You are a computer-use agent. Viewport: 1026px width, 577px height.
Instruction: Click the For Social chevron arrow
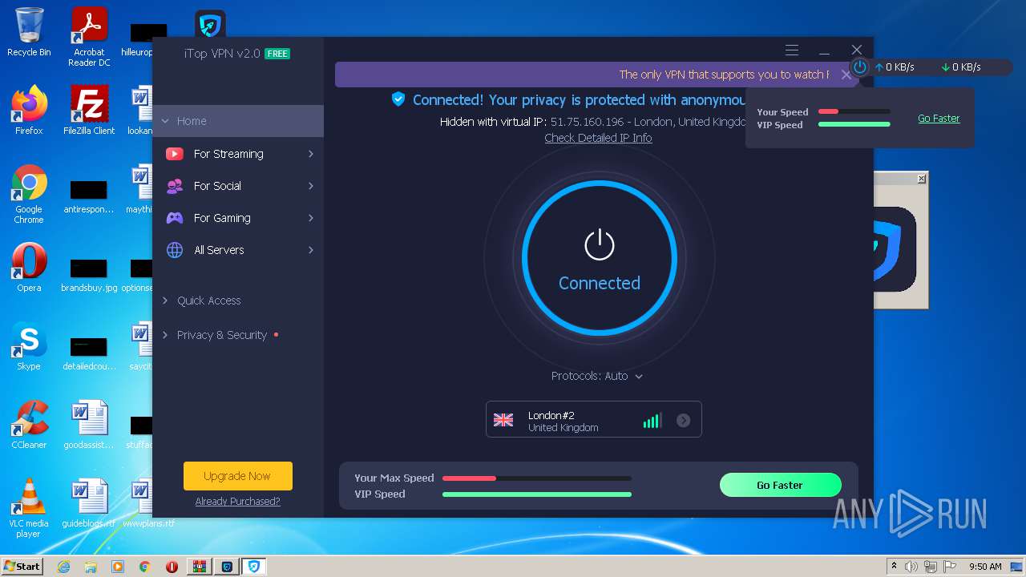point(311,186)
